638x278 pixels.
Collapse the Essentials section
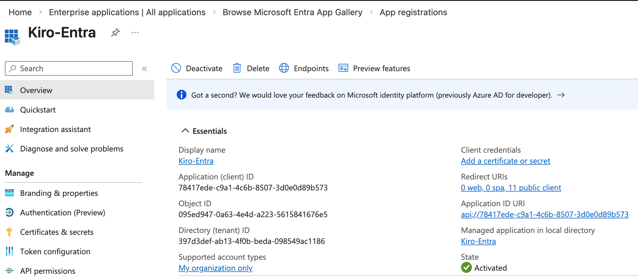tap(185, 131)
